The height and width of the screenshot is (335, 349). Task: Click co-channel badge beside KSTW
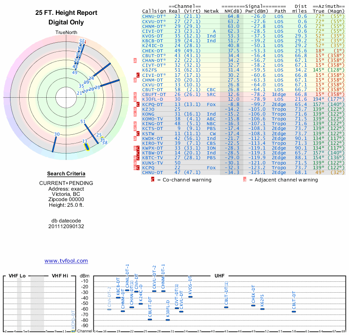tap(138, 133)
